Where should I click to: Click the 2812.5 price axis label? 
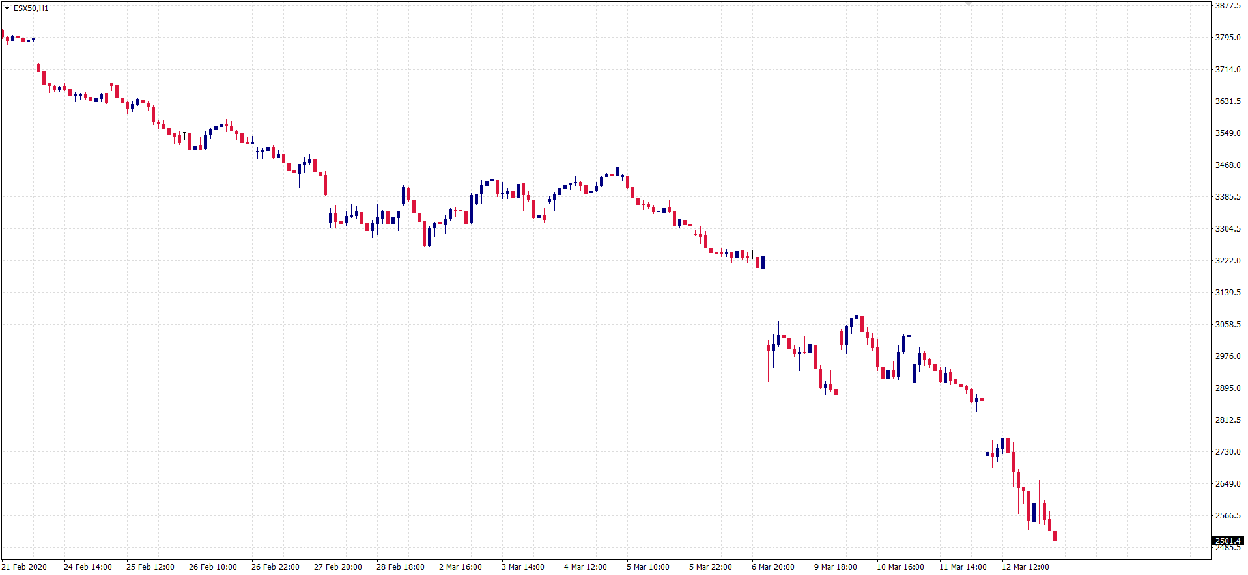click(1228, 420)
